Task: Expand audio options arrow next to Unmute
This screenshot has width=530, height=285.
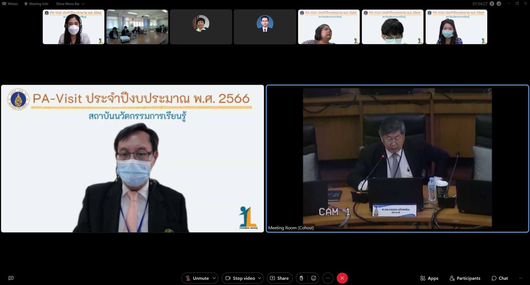Action: click(x=214, y=278)
